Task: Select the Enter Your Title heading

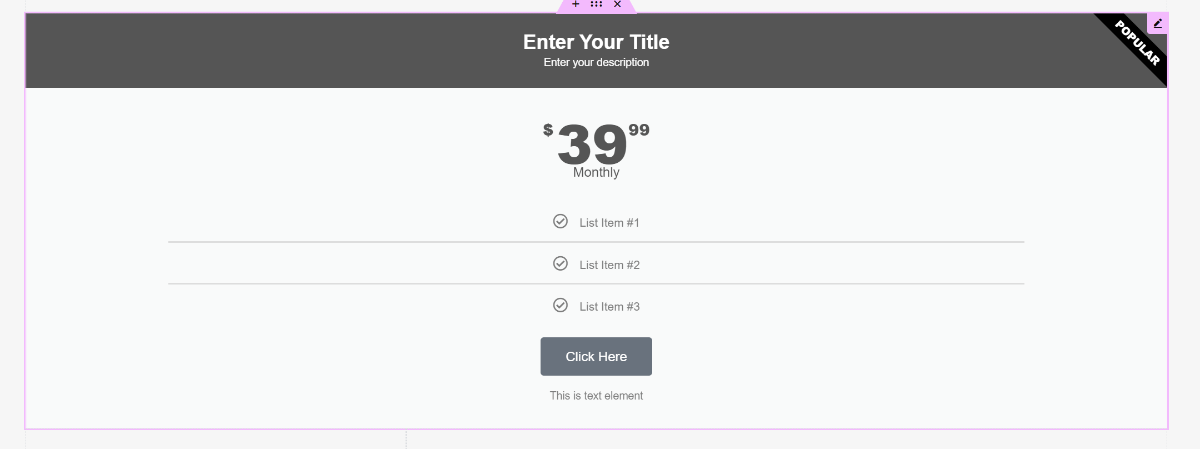Action: pyautogui.click(x=596, y=42)
